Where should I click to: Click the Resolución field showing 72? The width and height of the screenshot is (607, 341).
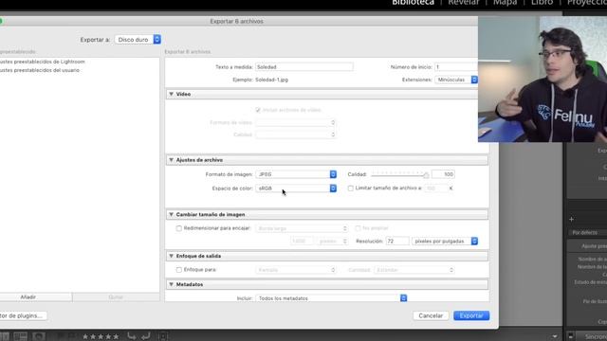(x=397, y=241)
